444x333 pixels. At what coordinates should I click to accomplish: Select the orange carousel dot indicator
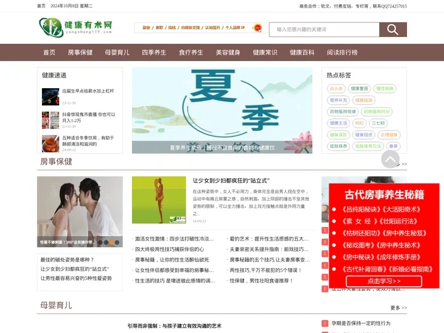point(112,242)
